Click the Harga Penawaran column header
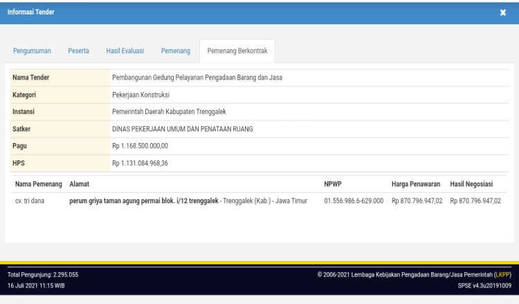The image size is (519, 304). (416, 184)
